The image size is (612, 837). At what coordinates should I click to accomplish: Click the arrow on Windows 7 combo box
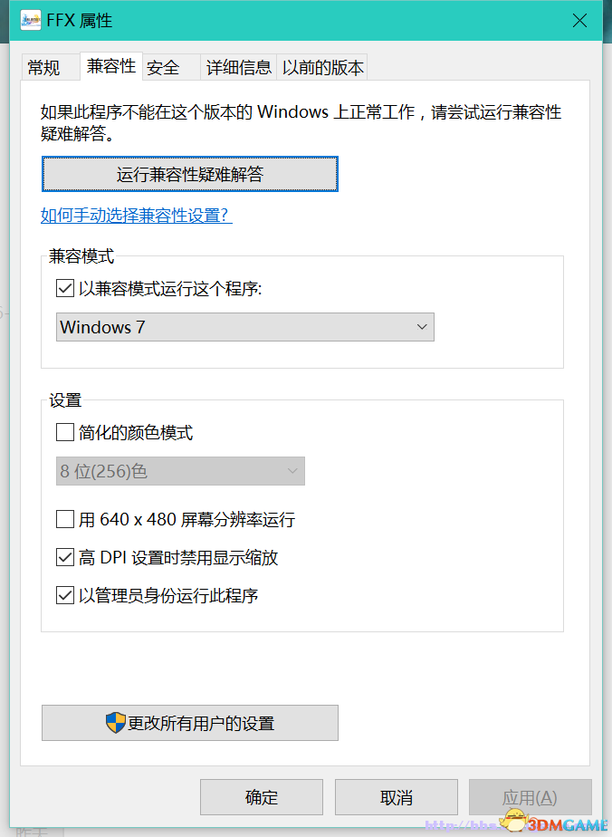point(422,327)
